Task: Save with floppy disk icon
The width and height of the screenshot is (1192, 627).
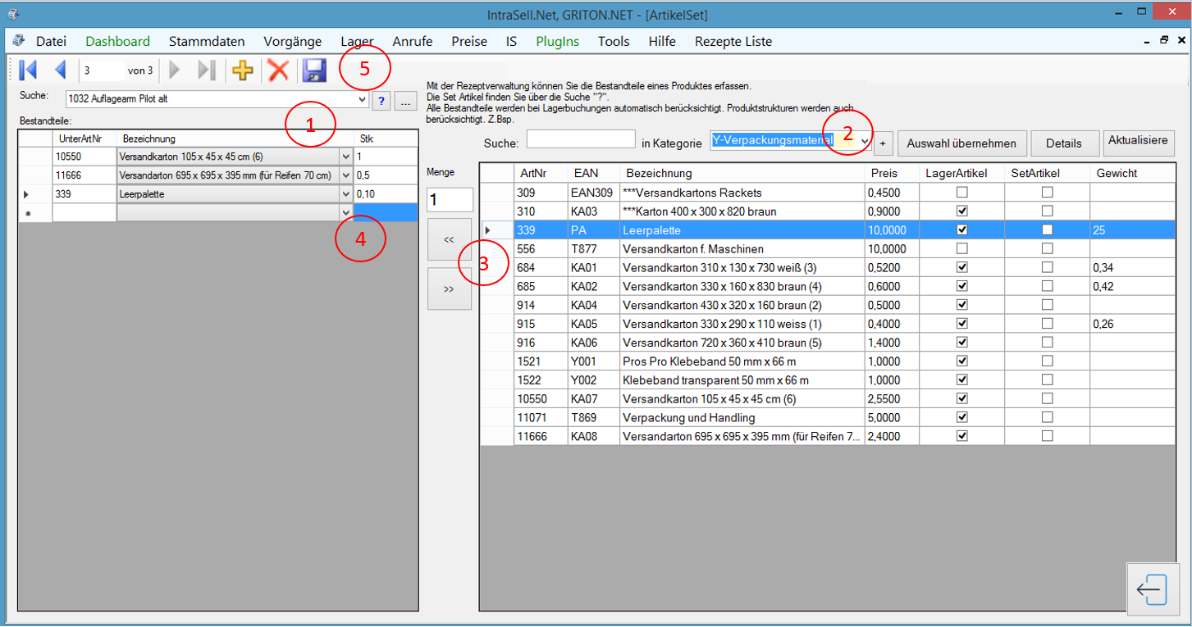Action: coord(315,70)
